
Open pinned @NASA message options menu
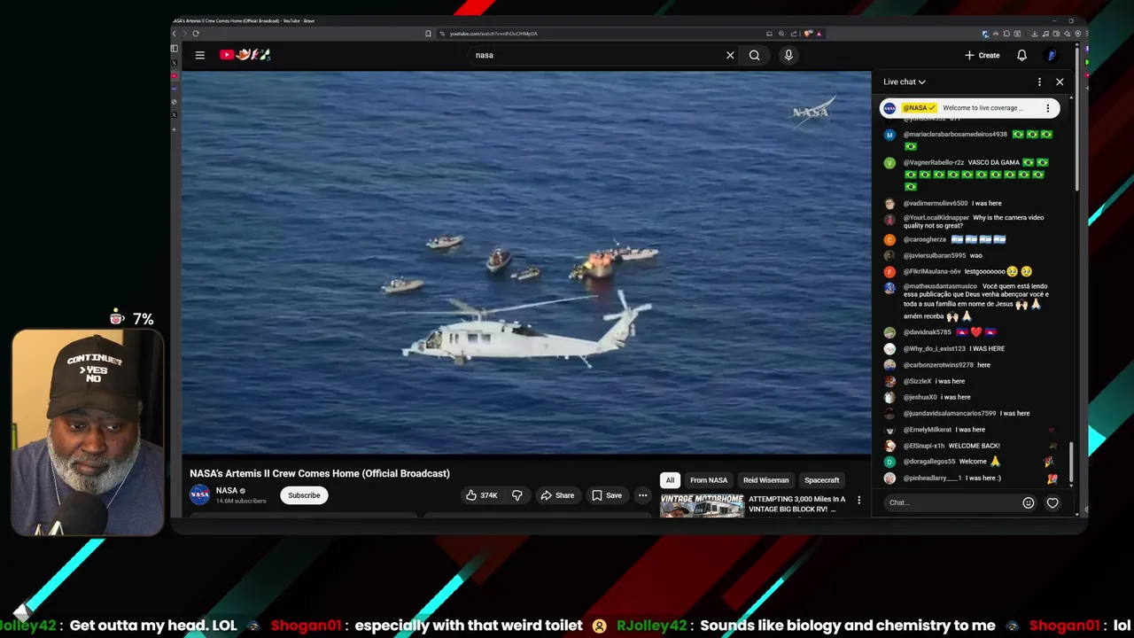pos(1047,108)
